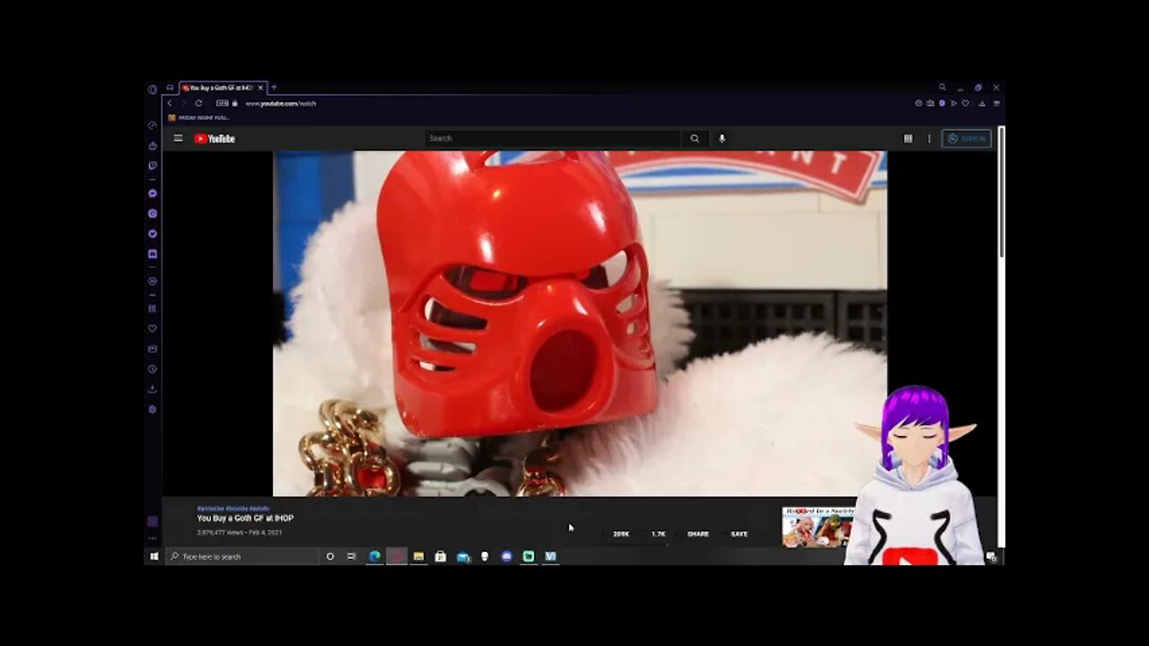The height and width of the screenshot is (646, 1149).
Task: Click the SAVE button under the video
Action: pos(739,534)
